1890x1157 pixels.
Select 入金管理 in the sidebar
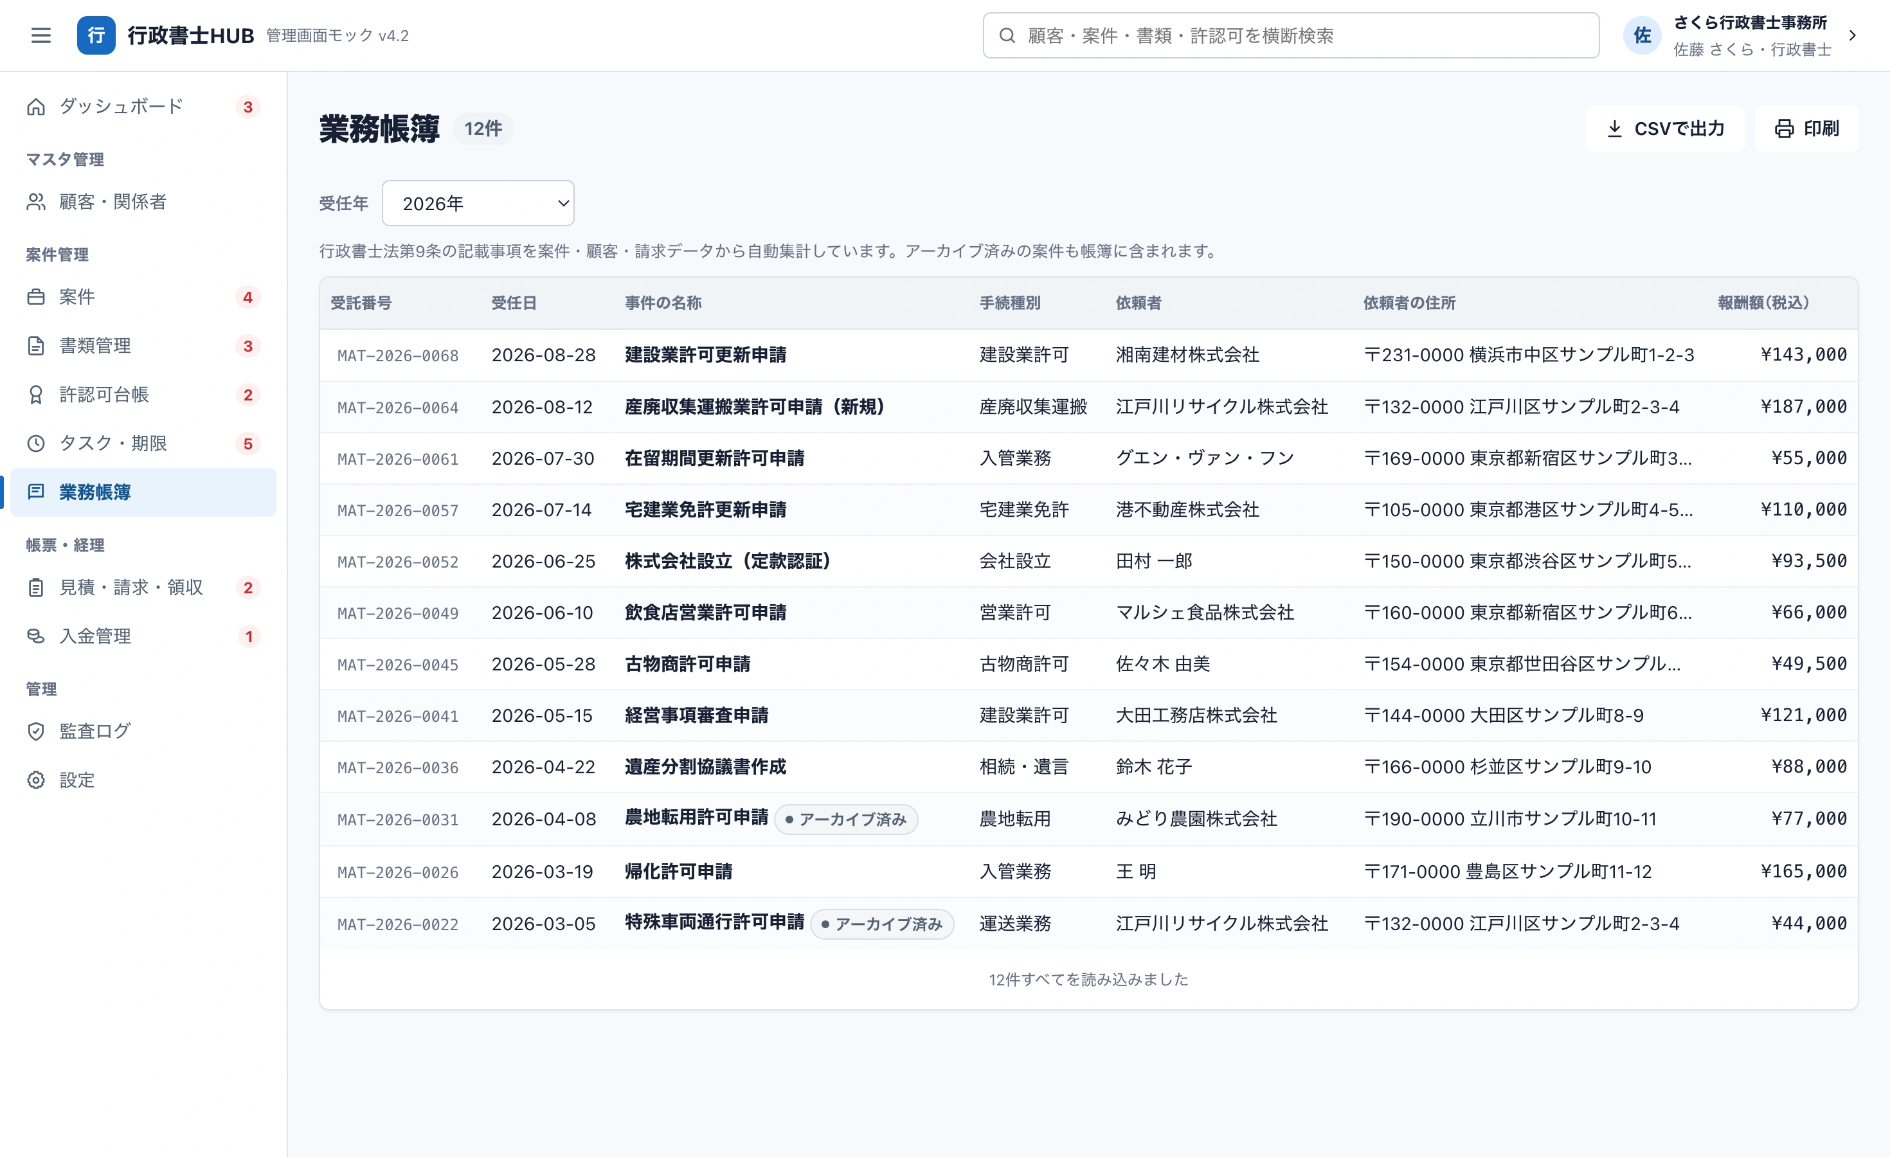point(143,636)
